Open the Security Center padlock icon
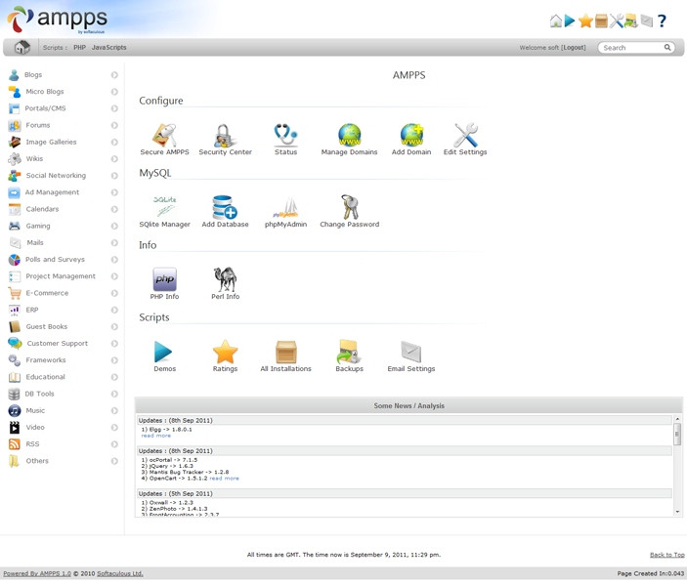This screenshot has width=687, height=586. click(x=225, y=135)
